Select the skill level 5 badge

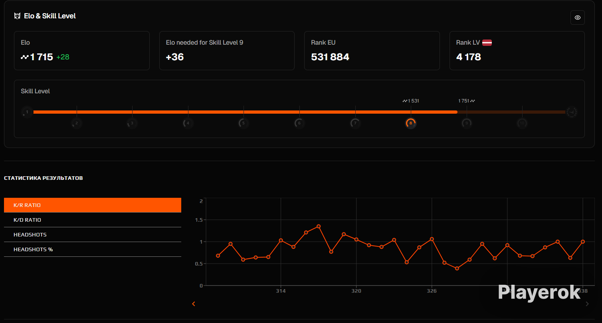244,123
